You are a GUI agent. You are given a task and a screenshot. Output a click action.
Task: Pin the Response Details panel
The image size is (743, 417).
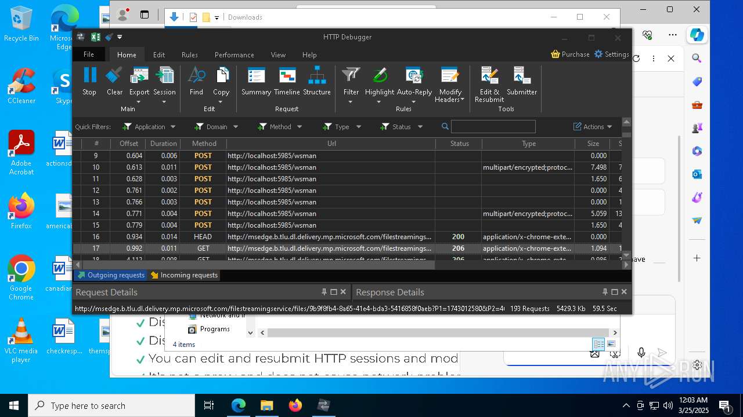605,292
